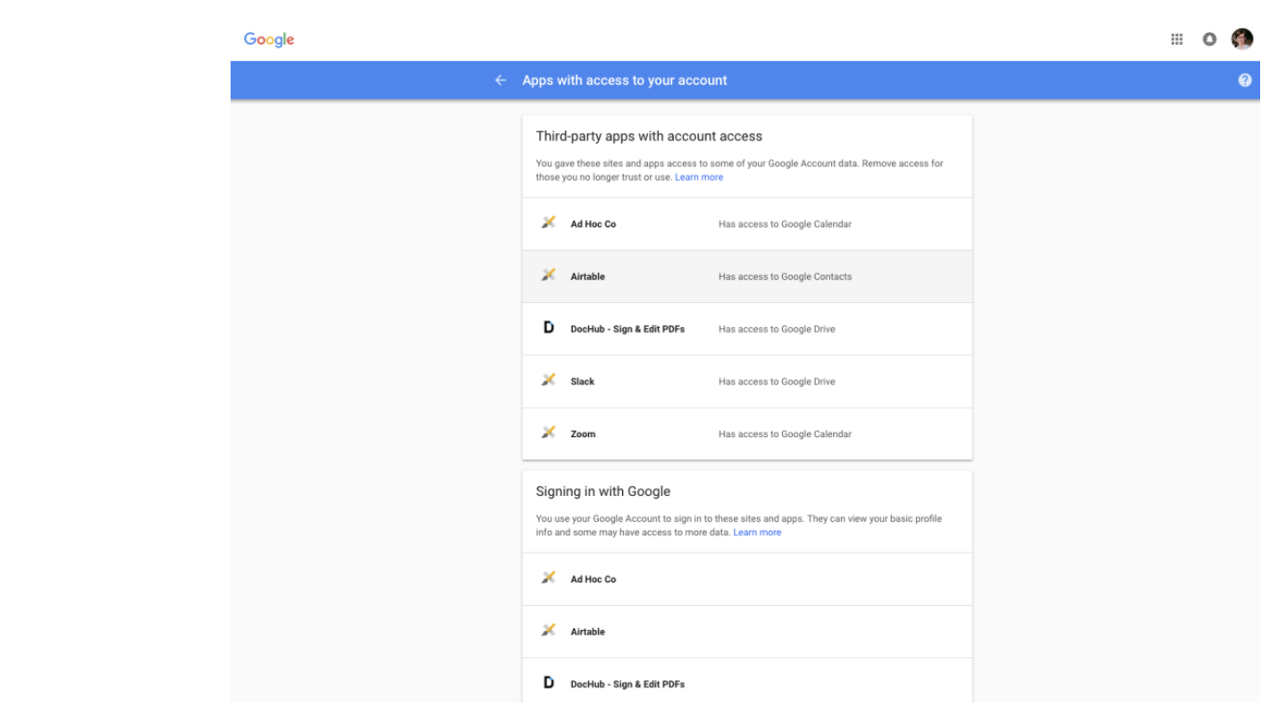Click the Google logo
The image size is (1287, 724).
pyautogui.click(x=269, y=39)
